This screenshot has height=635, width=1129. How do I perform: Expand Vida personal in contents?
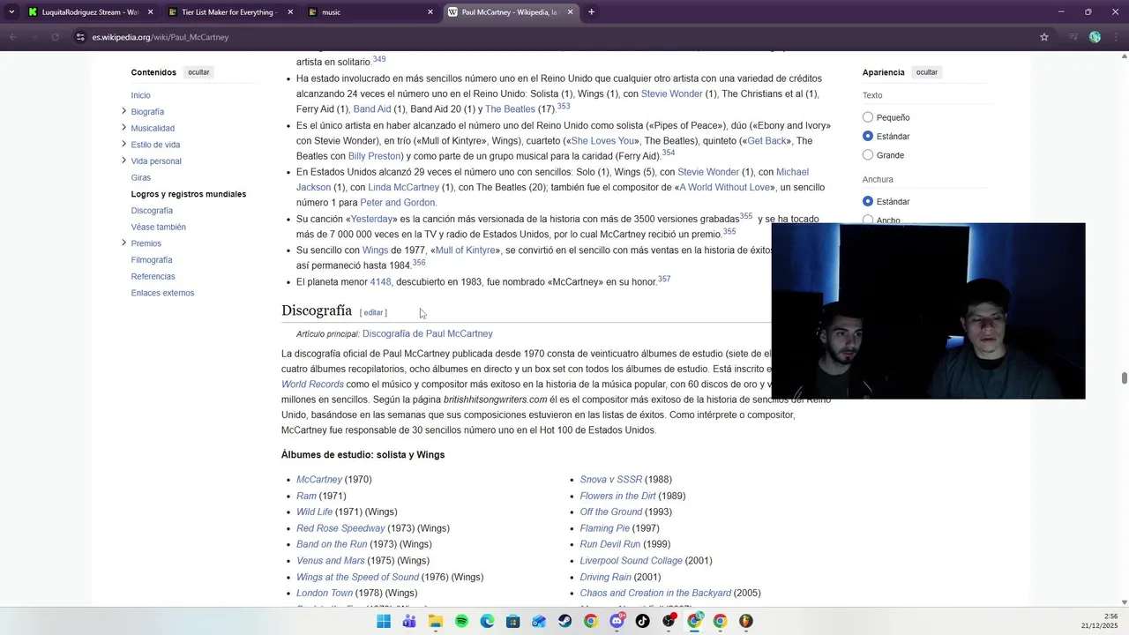123,161
